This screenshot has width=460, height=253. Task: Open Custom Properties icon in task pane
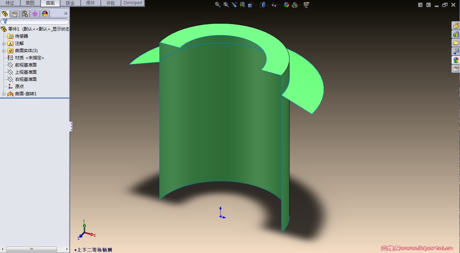456,69
